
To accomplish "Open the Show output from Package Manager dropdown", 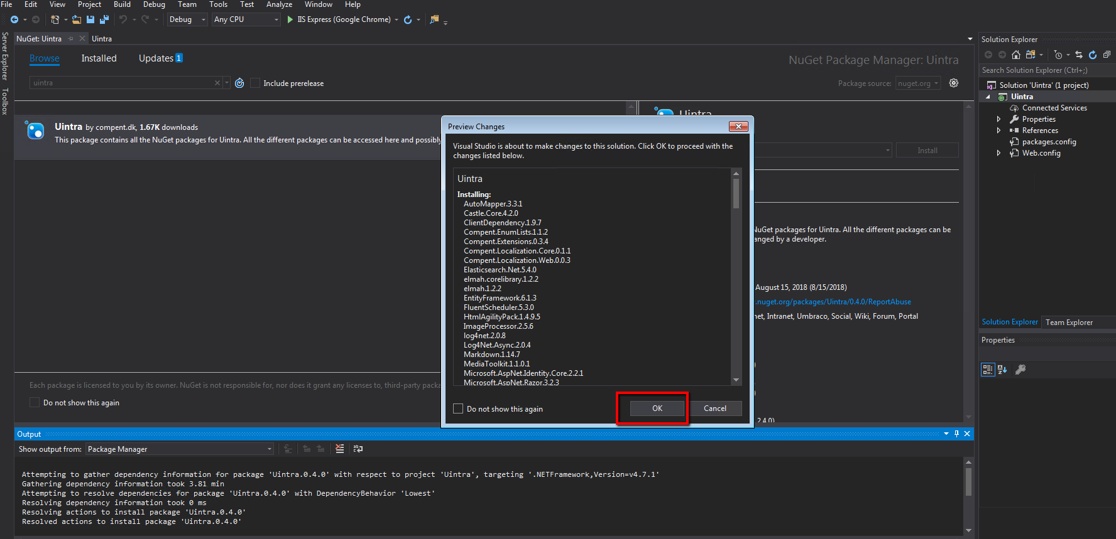I will click(179, 449).
